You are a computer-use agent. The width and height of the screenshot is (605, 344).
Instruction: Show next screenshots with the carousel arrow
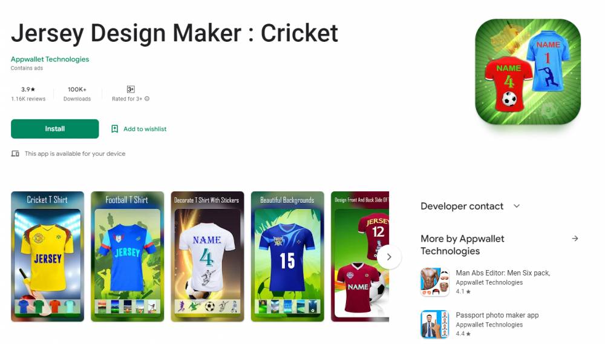pos(389,257)
